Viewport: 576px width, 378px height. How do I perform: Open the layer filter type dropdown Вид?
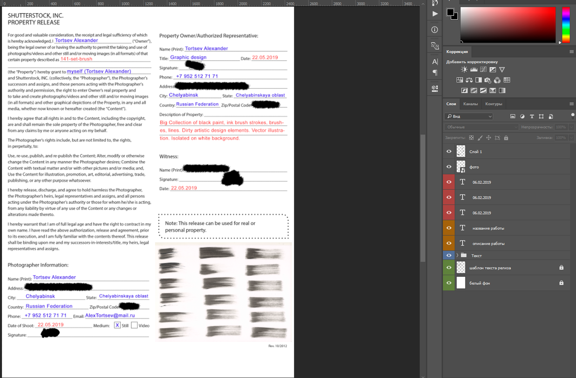468,116
